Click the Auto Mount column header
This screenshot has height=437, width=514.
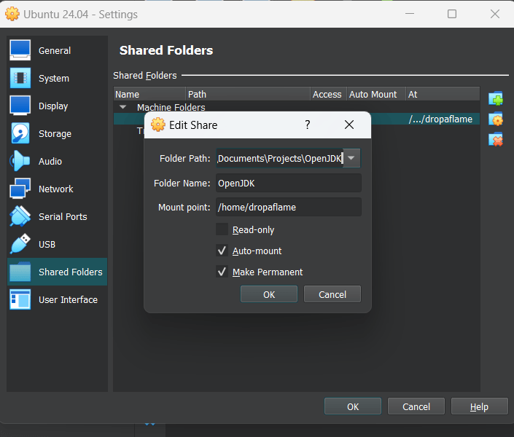pyautogui.click(x=376, y=95)
